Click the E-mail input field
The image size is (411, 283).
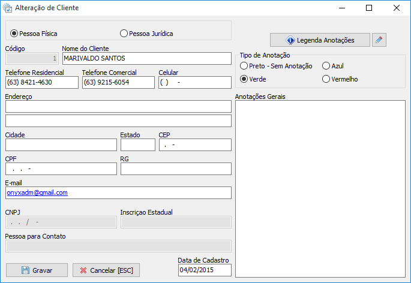tap(118, 192)
